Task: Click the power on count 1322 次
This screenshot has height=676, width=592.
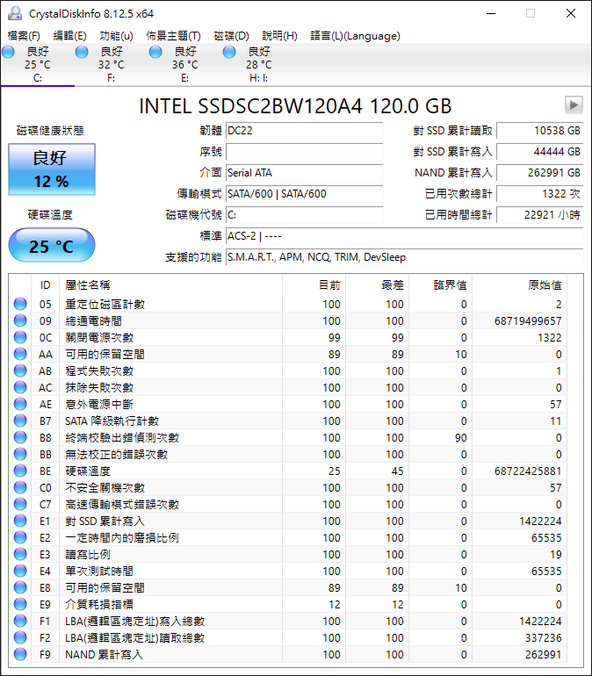Action: point(540,194)
